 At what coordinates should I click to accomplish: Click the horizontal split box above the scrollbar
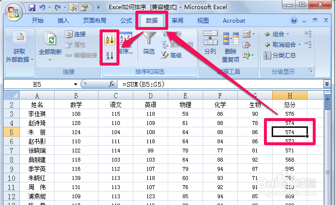(x=327, y=93)
